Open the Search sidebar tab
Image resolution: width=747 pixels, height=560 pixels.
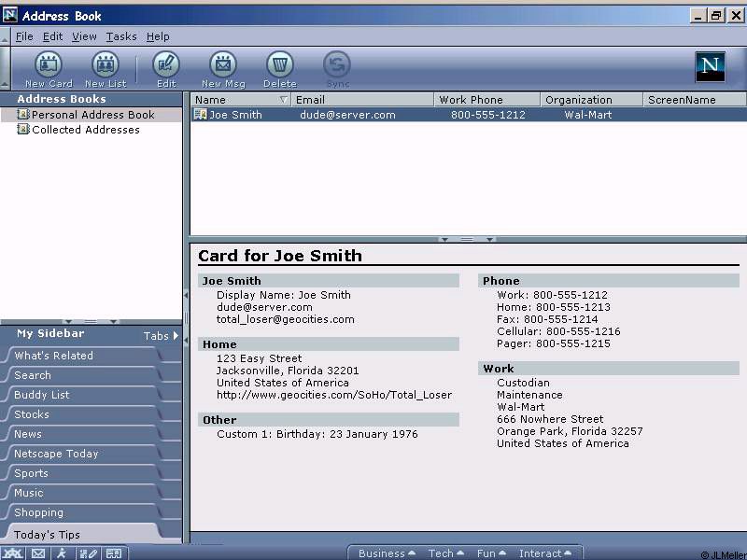83,375
